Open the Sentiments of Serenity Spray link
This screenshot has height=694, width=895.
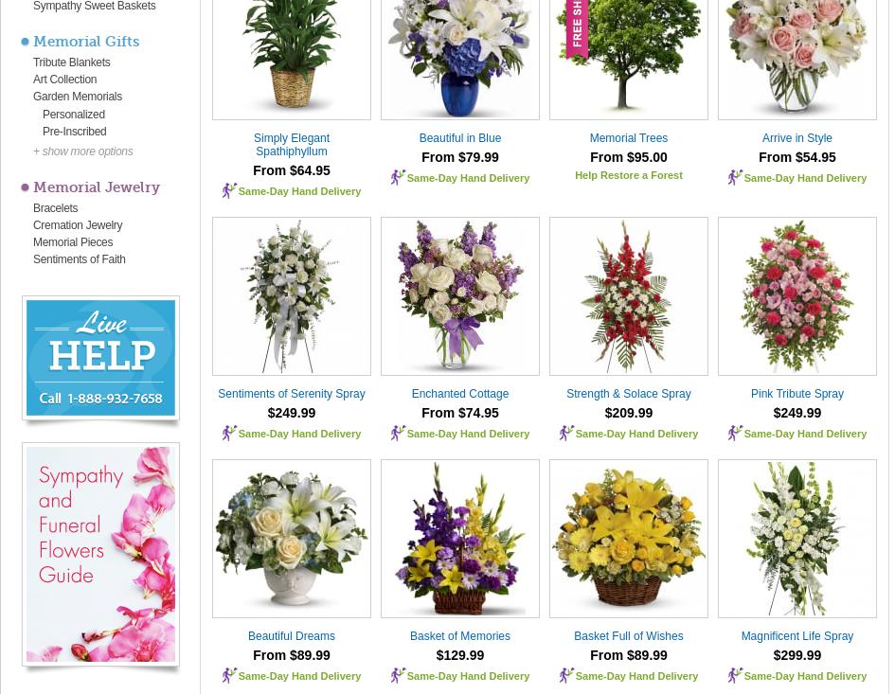[291, 394]
